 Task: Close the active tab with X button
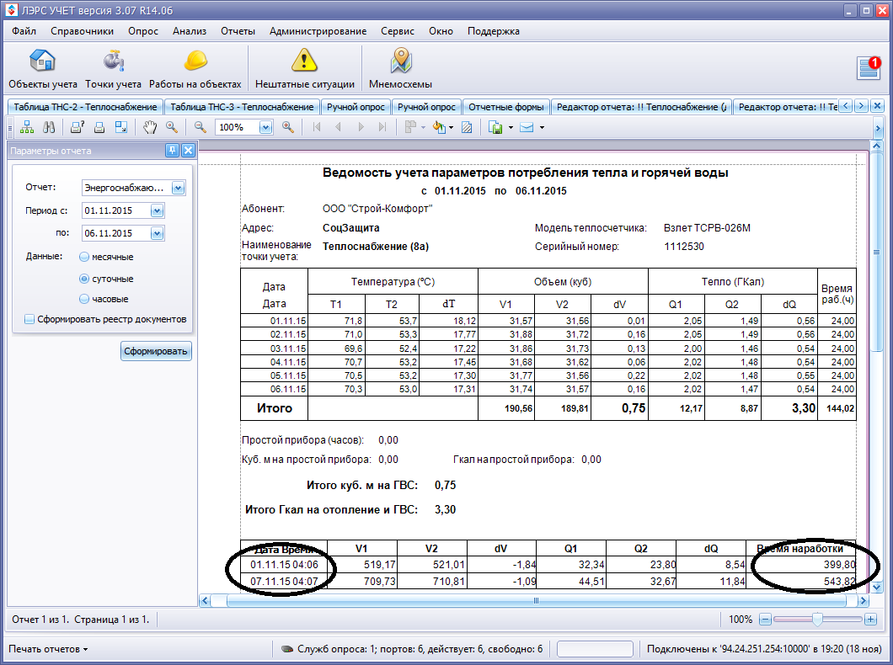click(x=878, y=106)
